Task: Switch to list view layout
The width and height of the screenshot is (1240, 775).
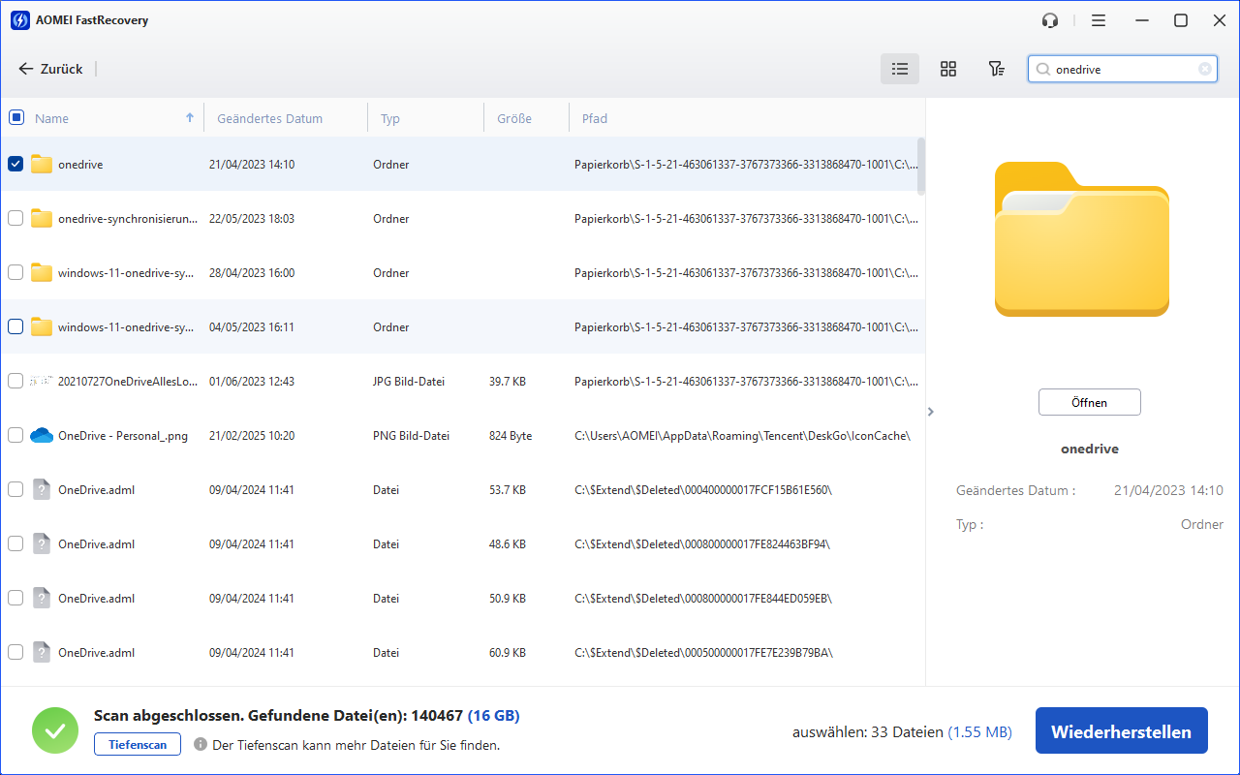Action: (900, 69)
